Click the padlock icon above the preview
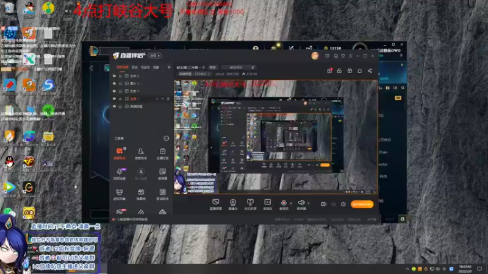This screenshot has height=274, width=488. 339,71
